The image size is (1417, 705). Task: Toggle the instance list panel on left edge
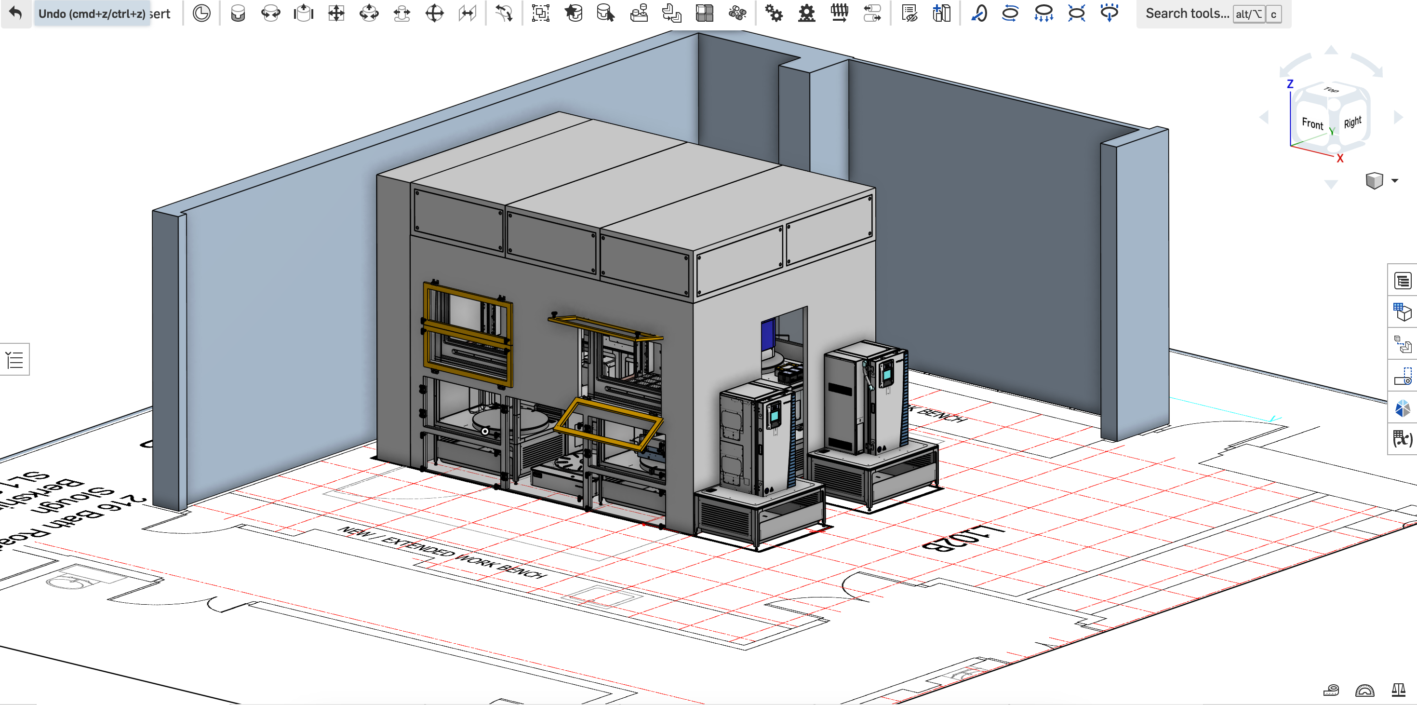[15, 360]
